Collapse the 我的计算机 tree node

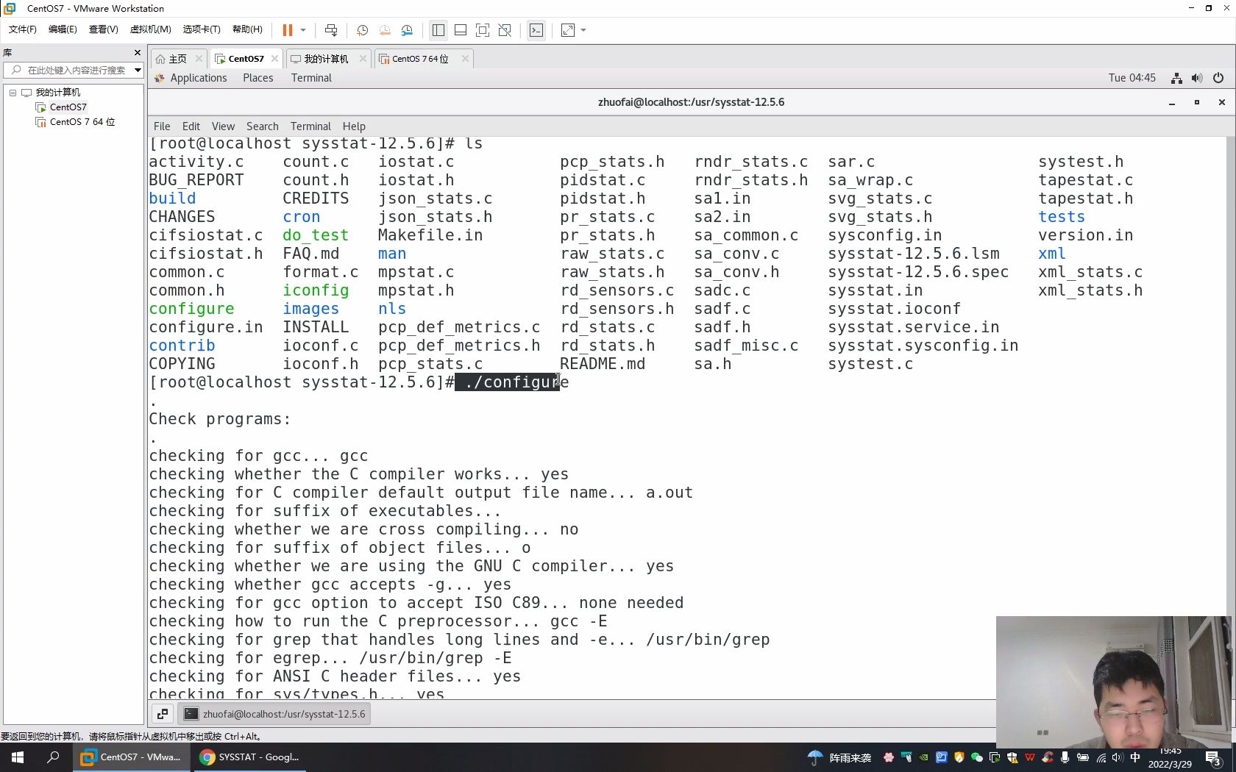(13, 93)
